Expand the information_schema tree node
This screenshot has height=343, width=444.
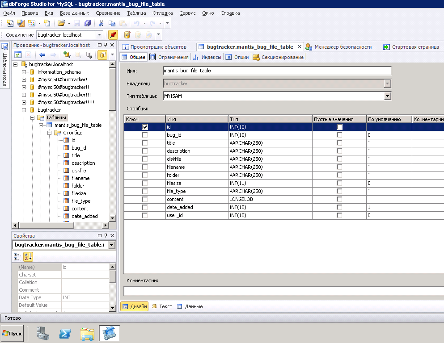pyautogui.click(x=24, y=72)
